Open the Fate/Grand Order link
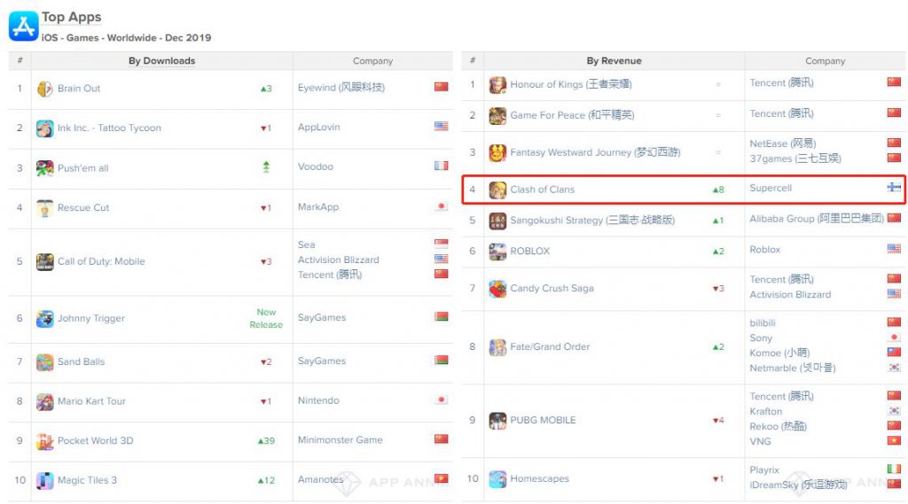 550,346
